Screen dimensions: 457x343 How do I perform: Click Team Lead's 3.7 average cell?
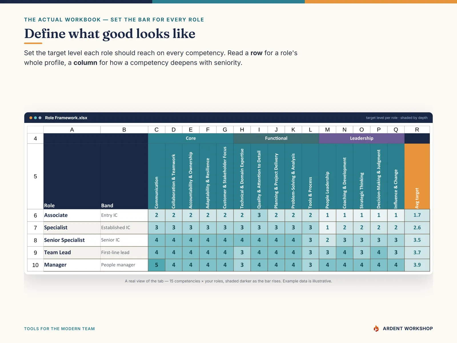[417, 252]
